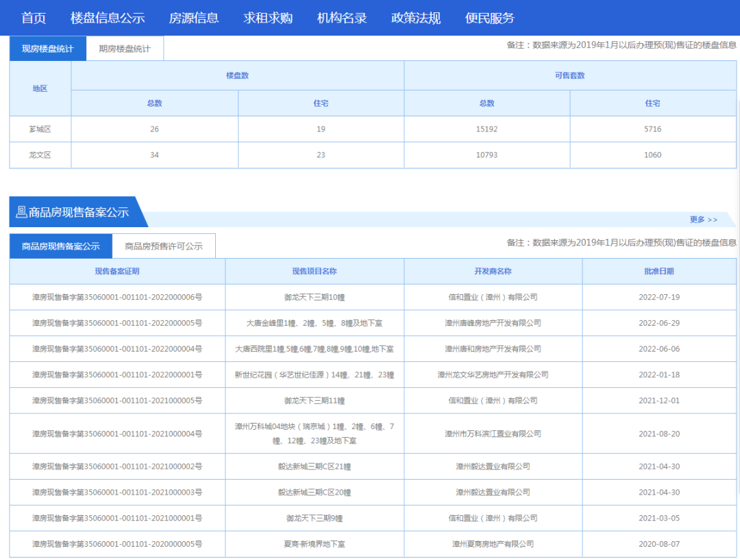The width and height of the screenshot is (740, 559).
Task: Click project 御龙天下三期11幢
Action: coord(314,401)
